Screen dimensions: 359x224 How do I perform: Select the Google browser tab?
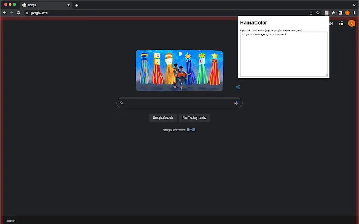42,5
